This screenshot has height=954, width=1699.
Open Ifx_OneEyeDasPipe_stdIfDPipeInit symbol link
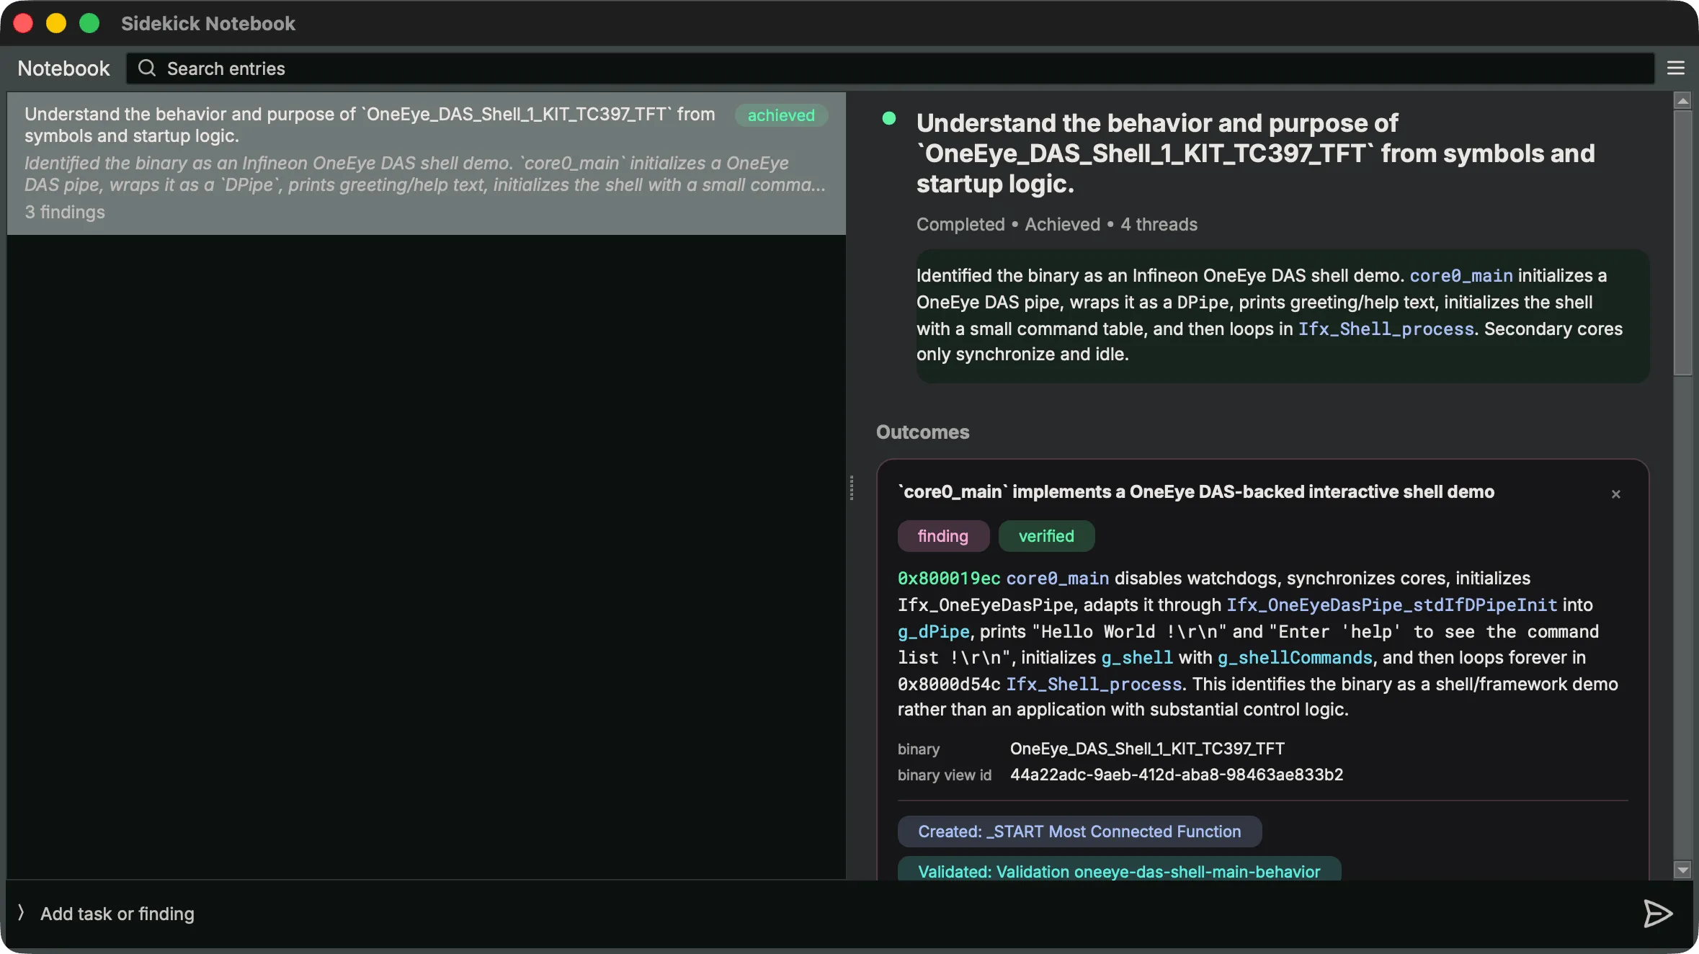point(1392,605)
